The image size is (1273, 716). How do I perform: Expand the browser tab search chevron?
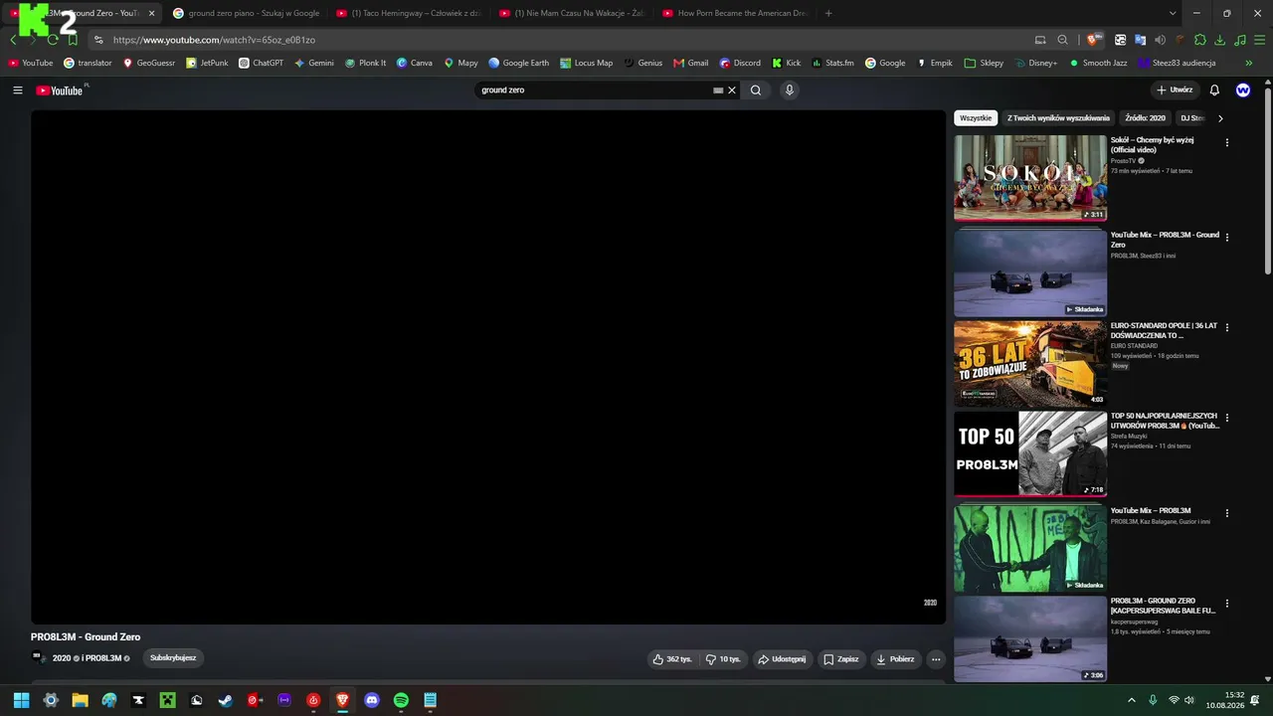pyautogui.click(x=1173, y=13)
